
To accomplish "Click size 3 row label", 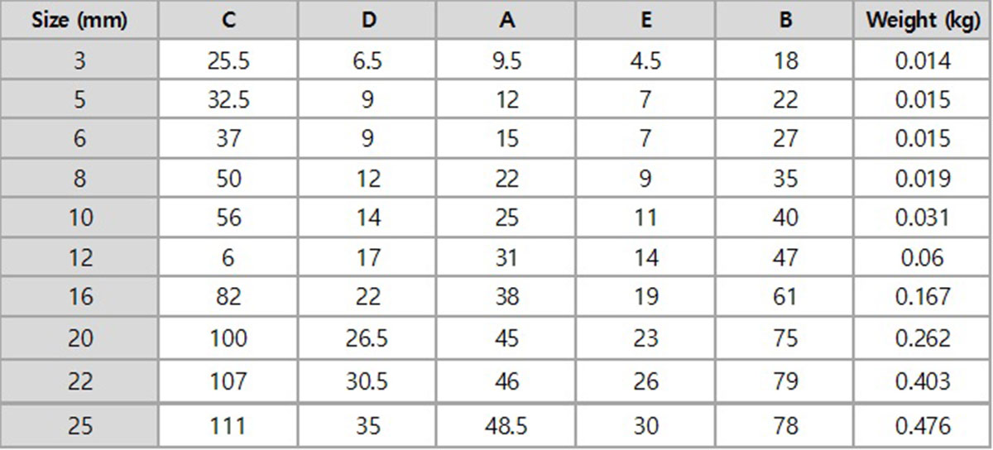I will 79,60.
